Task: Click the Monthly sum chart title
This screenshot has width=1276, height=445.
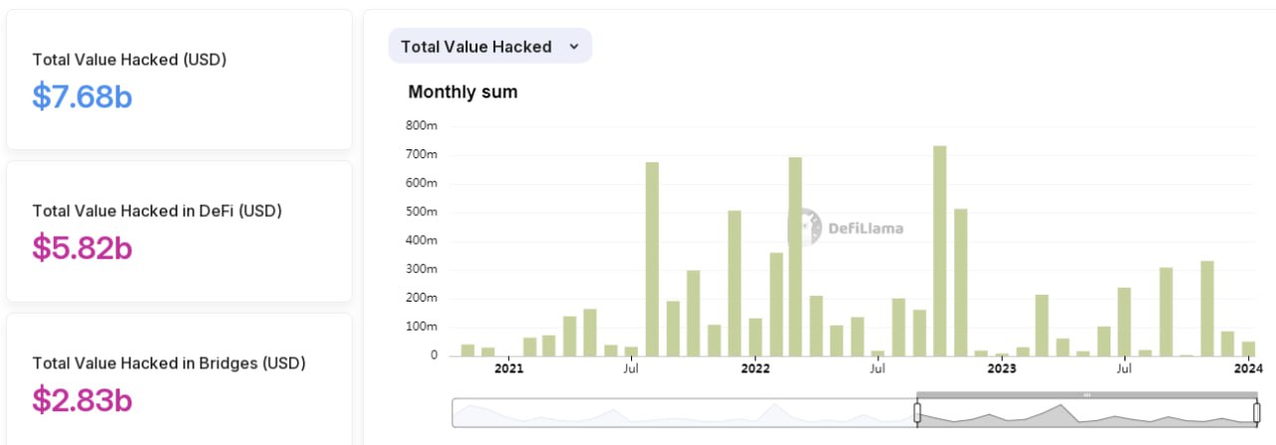Action: (x=463, y=93)
